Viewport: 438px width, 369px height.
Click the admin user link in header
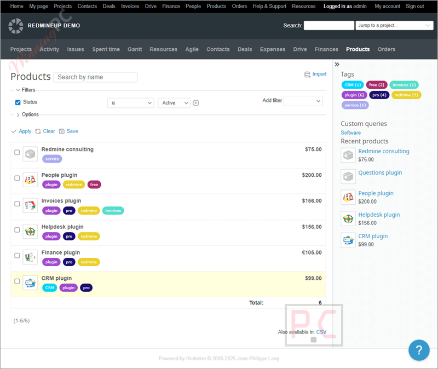tap(360, 6)
